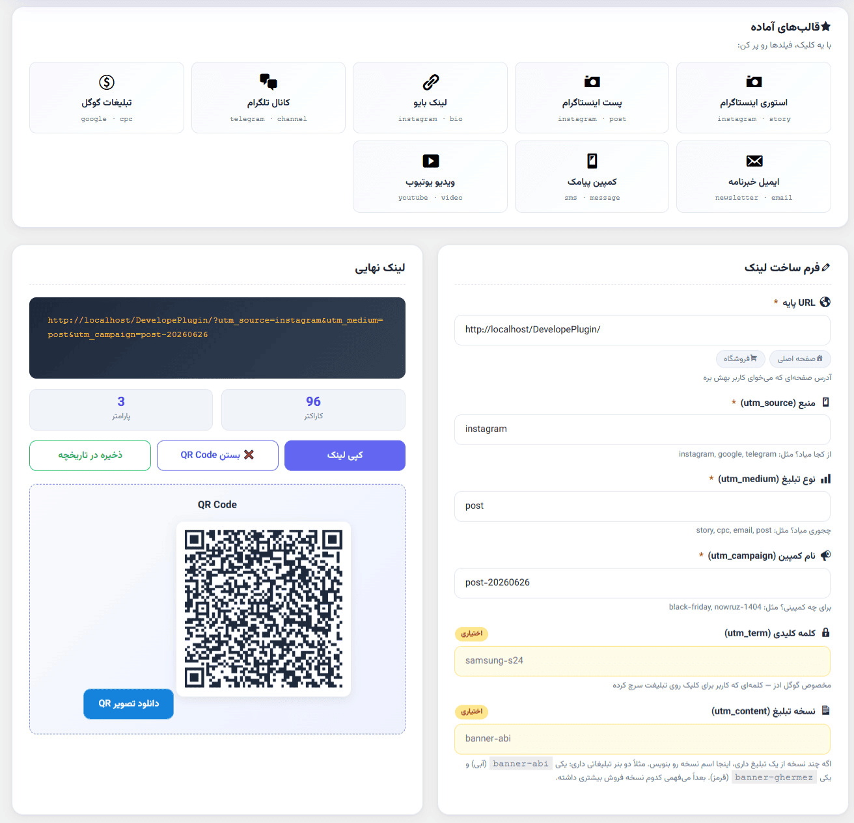Viewport: 854px width, 823px height.
Task: Click the اختیاری badge on the utm_term row
Action: pyautogui.click(x=471, y=634)
